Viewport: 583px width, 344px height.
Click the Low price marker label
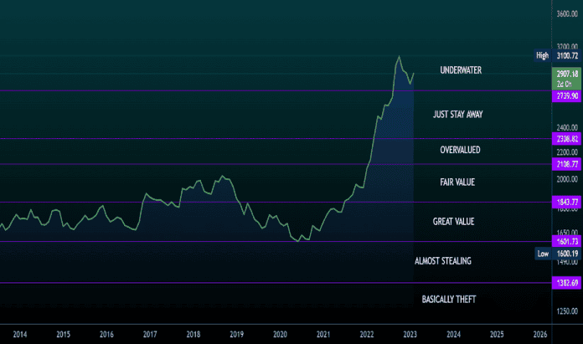tap(542, 253)
